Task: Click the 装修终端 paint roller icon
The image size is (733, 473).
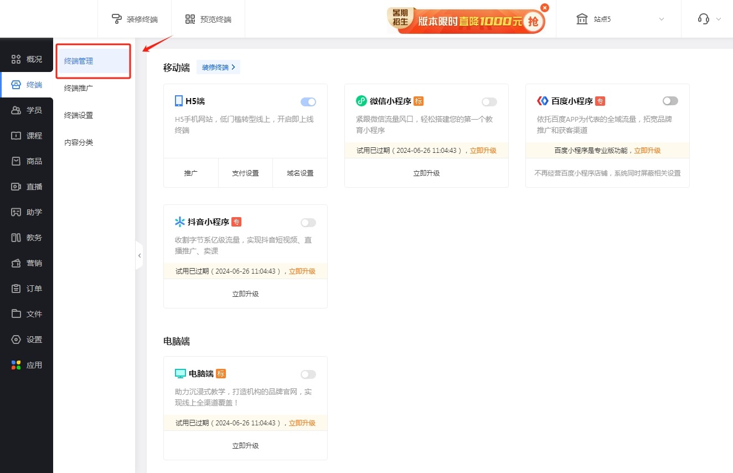Action: 117,19
